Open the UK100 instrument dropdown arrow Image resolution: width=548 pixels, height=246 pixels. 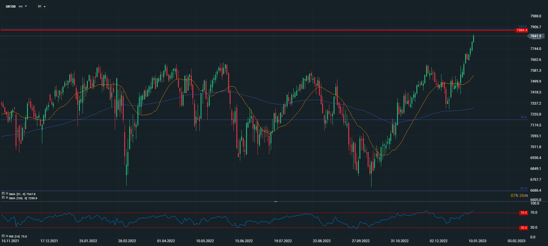tap(26, 6)
